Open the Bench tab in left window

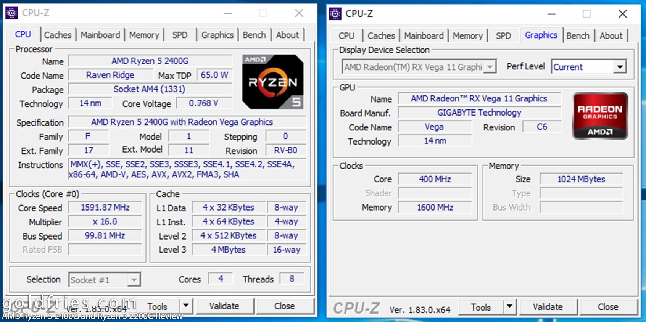[254, 35]
